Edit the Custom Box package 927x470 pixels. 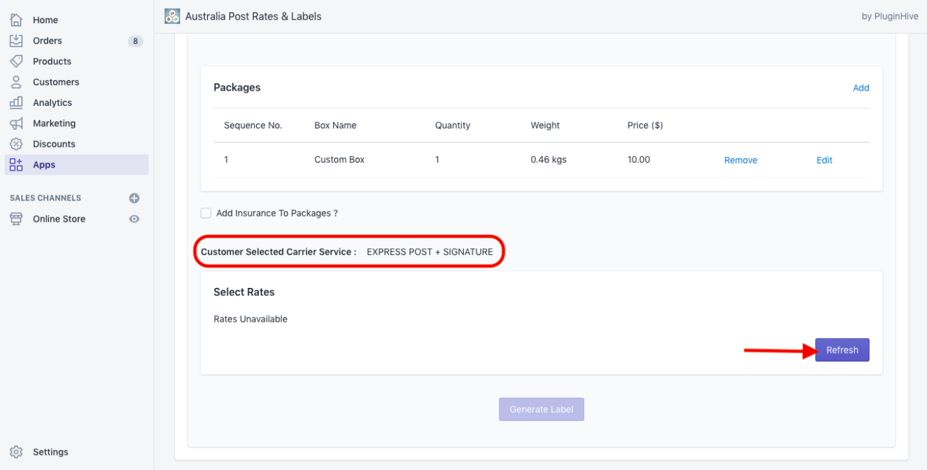(x=824, y=160)
